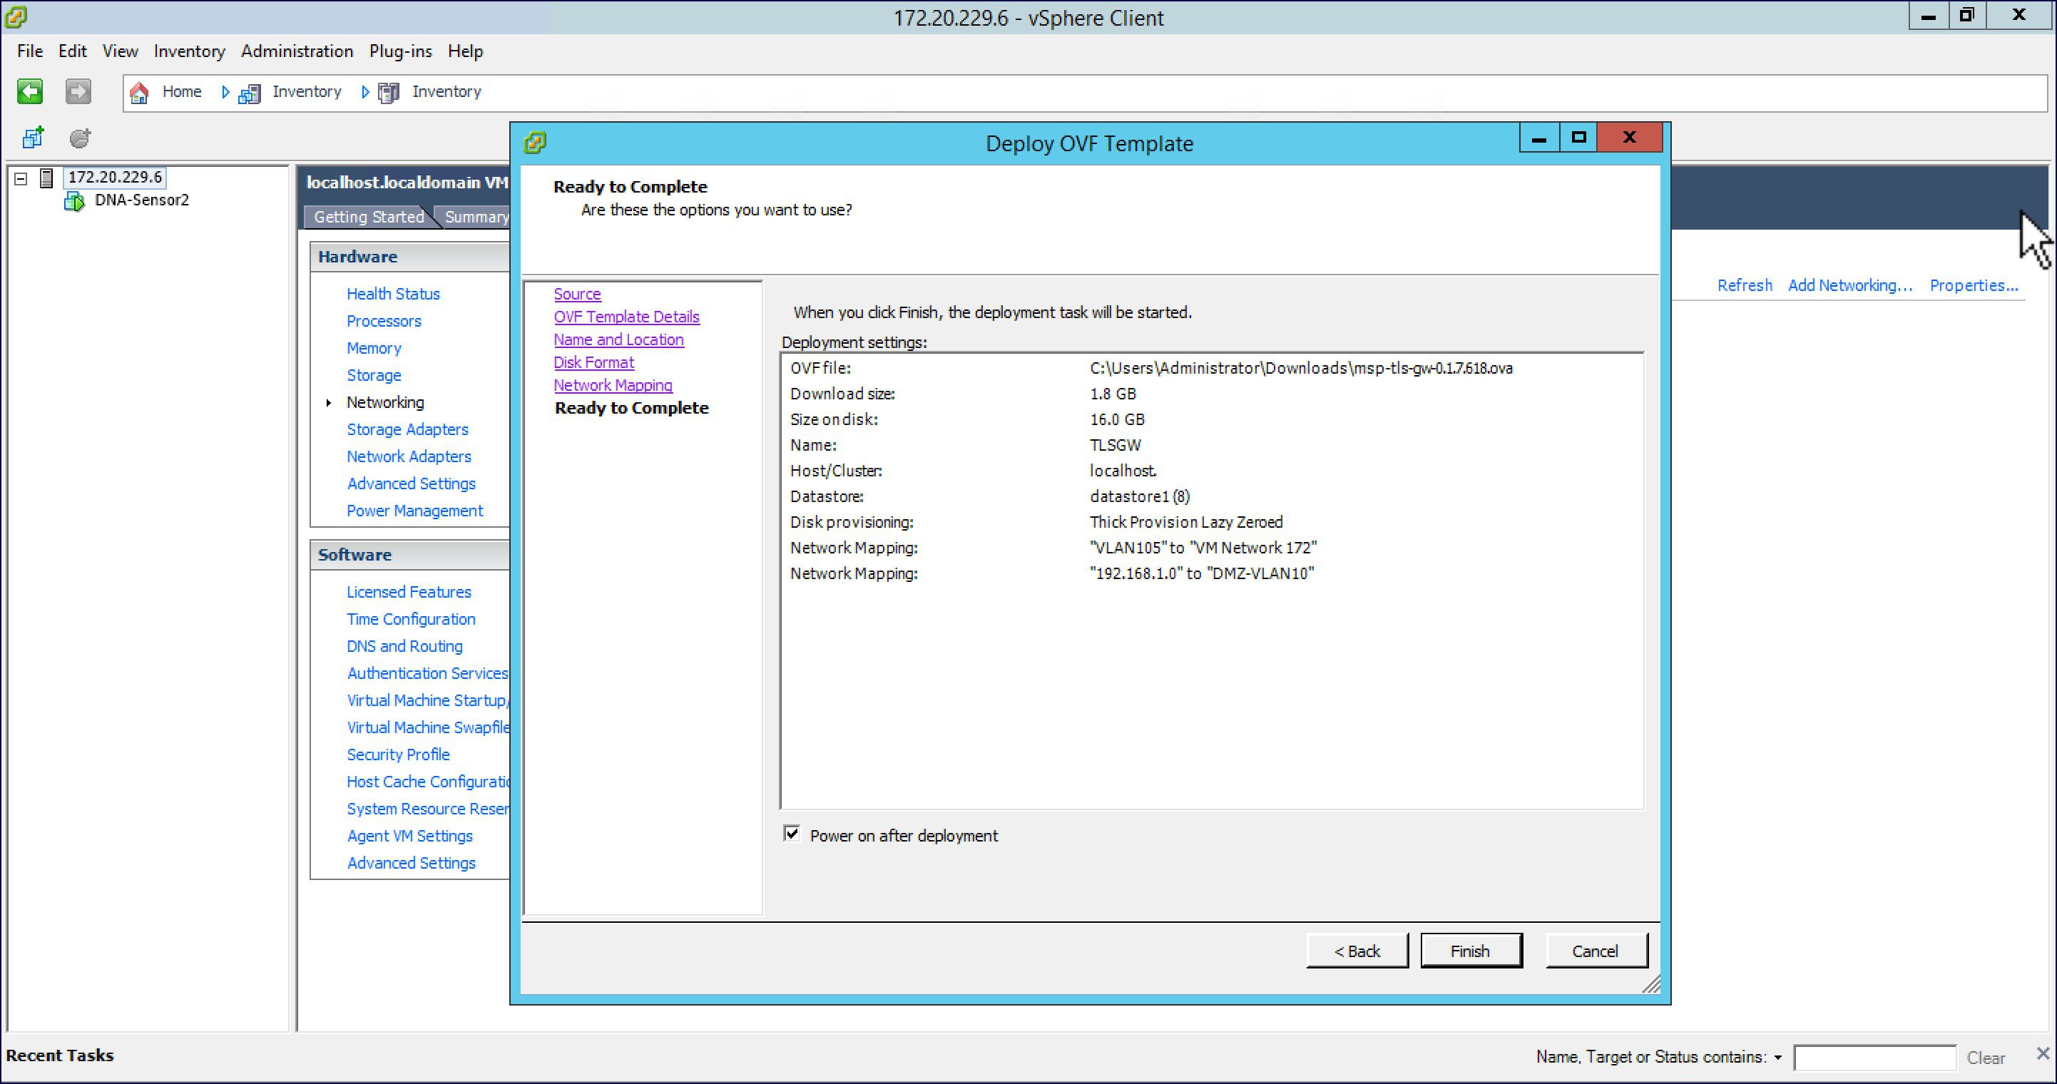Open the Administration menu
The image size is (2057, 1084).
tap(296, 51)
